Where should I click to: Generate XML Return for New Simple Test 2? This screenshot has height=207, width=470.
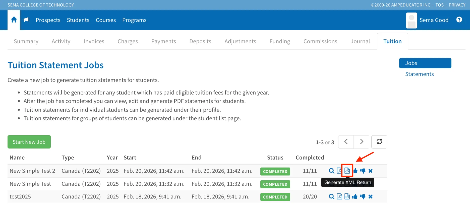point(347,171)
